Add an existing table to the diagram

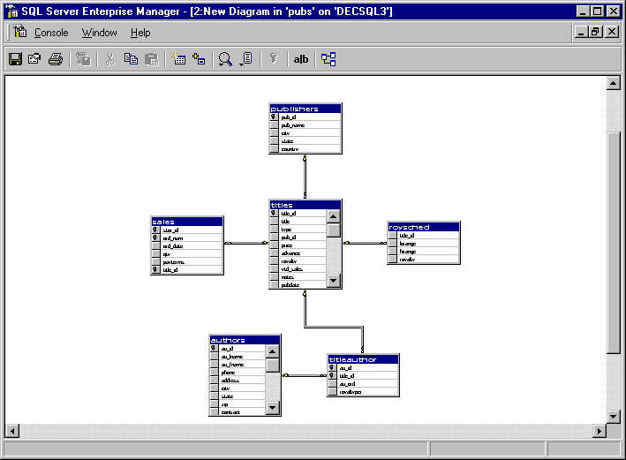point(199,59)
